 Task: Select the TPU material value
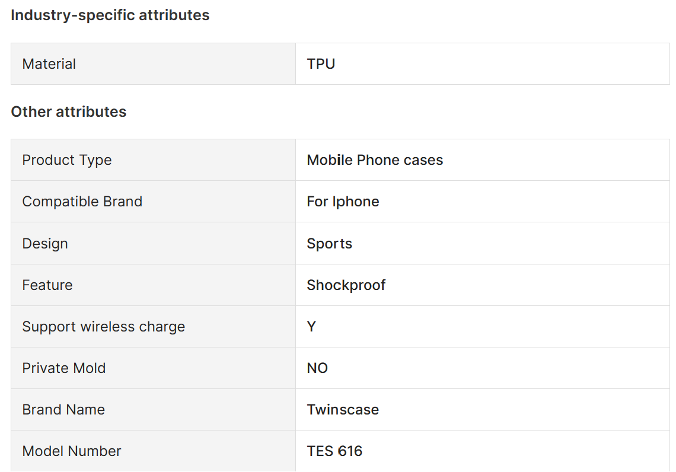coord(321,64)
